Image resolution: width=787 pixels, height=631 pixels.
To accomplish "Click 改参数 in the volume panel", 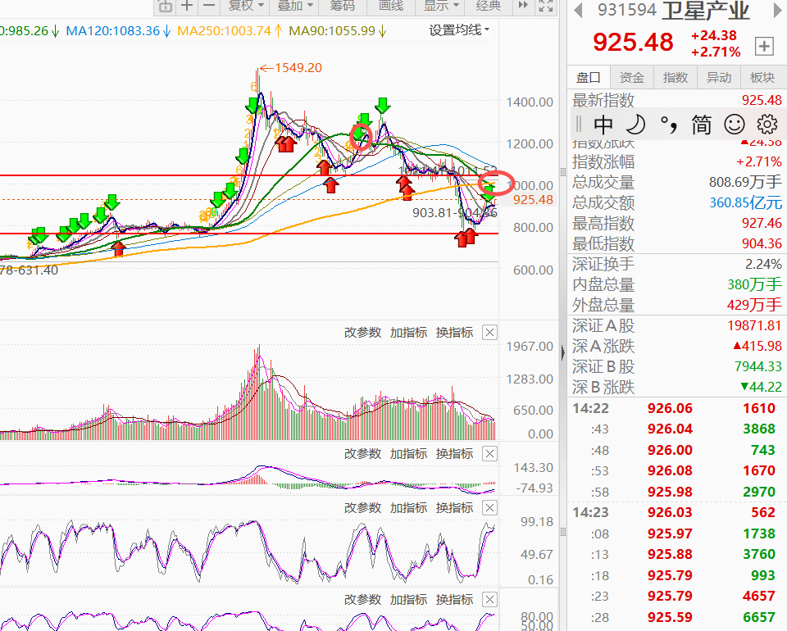I will (363, 332).
